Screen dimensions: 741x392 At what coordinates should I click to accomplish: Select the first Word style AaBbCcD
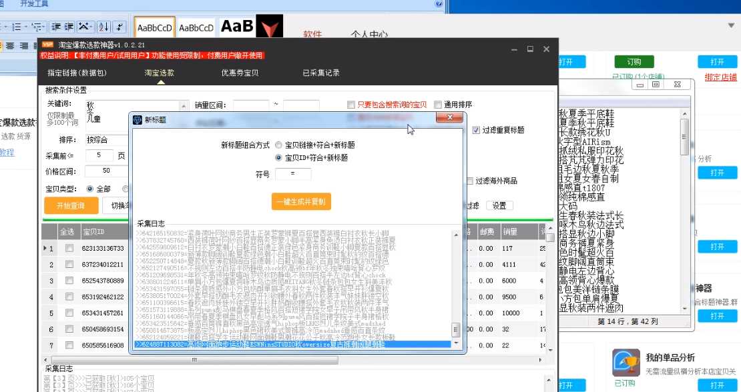click(154, 27)
